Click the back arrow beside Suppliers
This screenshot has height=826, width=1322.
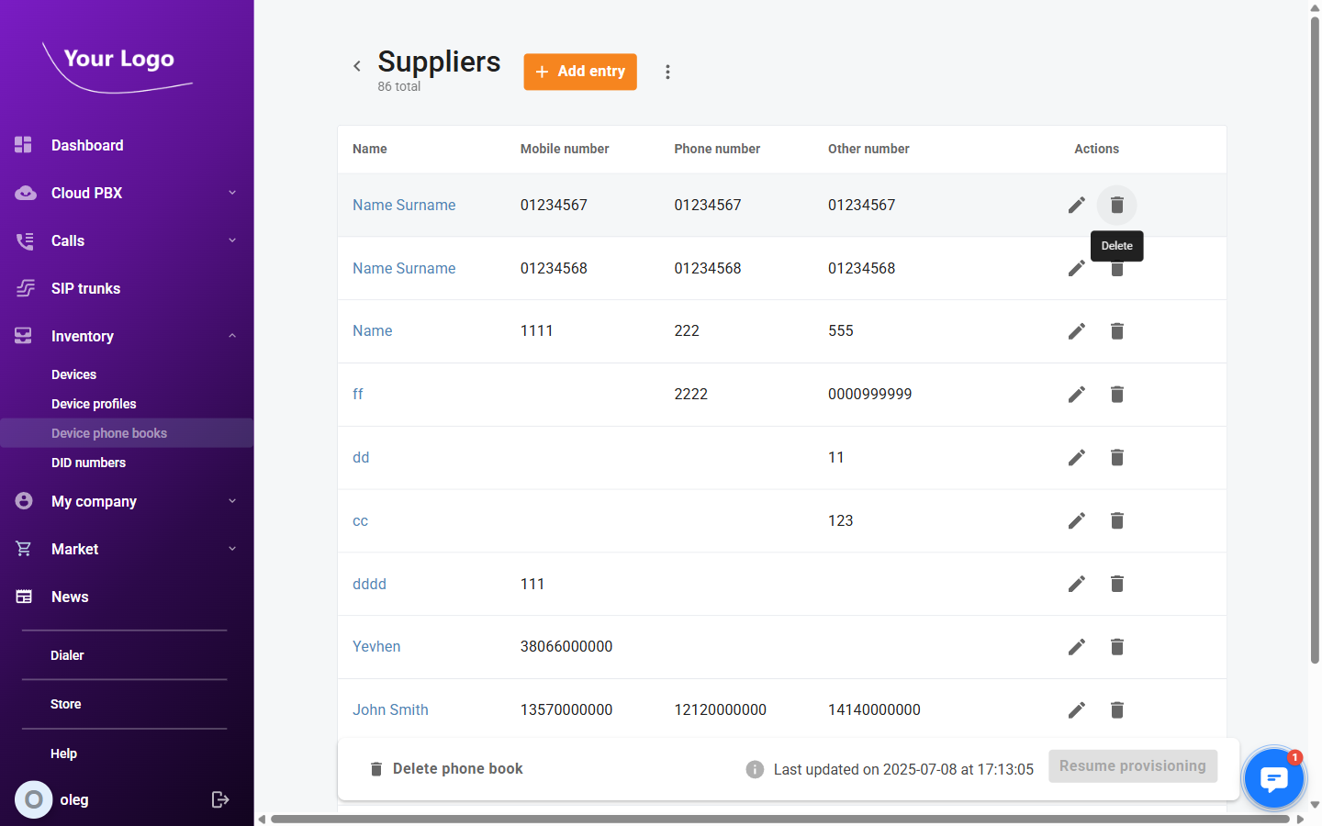pos(357,66)
